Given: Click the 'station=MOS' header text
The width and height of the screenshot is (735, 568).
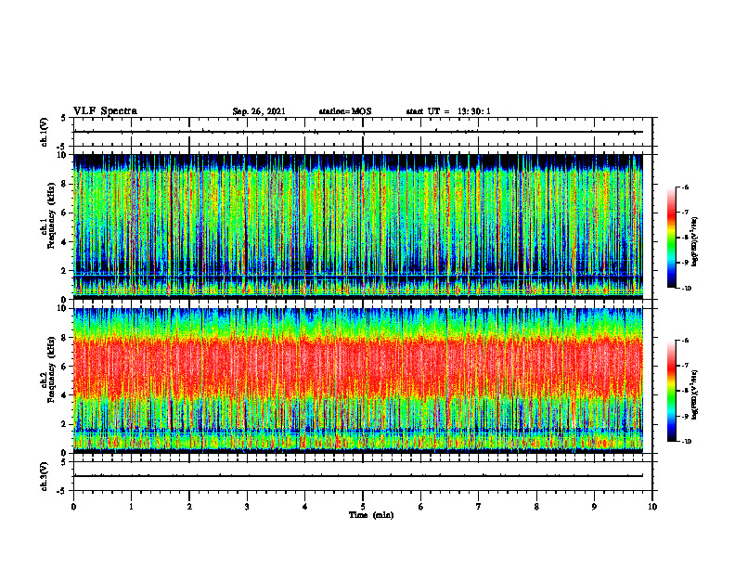Looking at the screenshot, I should coord(345,111).
